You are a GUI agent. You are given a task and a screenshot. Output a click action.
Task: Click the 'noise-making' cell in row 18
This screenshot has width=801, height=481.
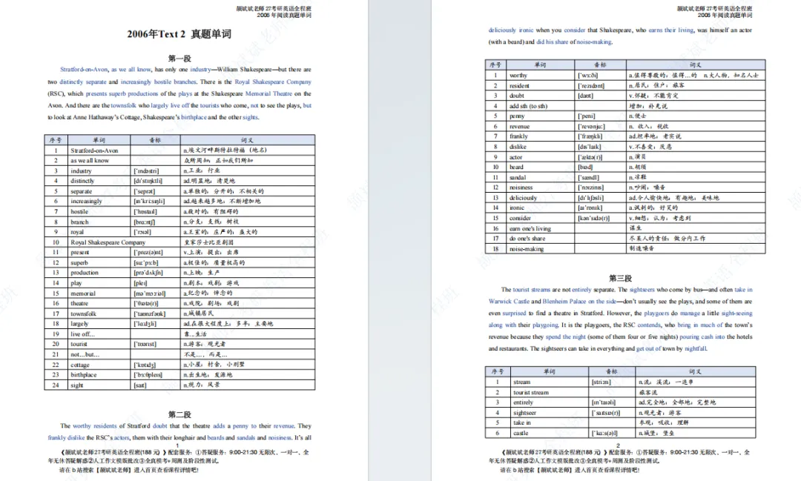541,249
